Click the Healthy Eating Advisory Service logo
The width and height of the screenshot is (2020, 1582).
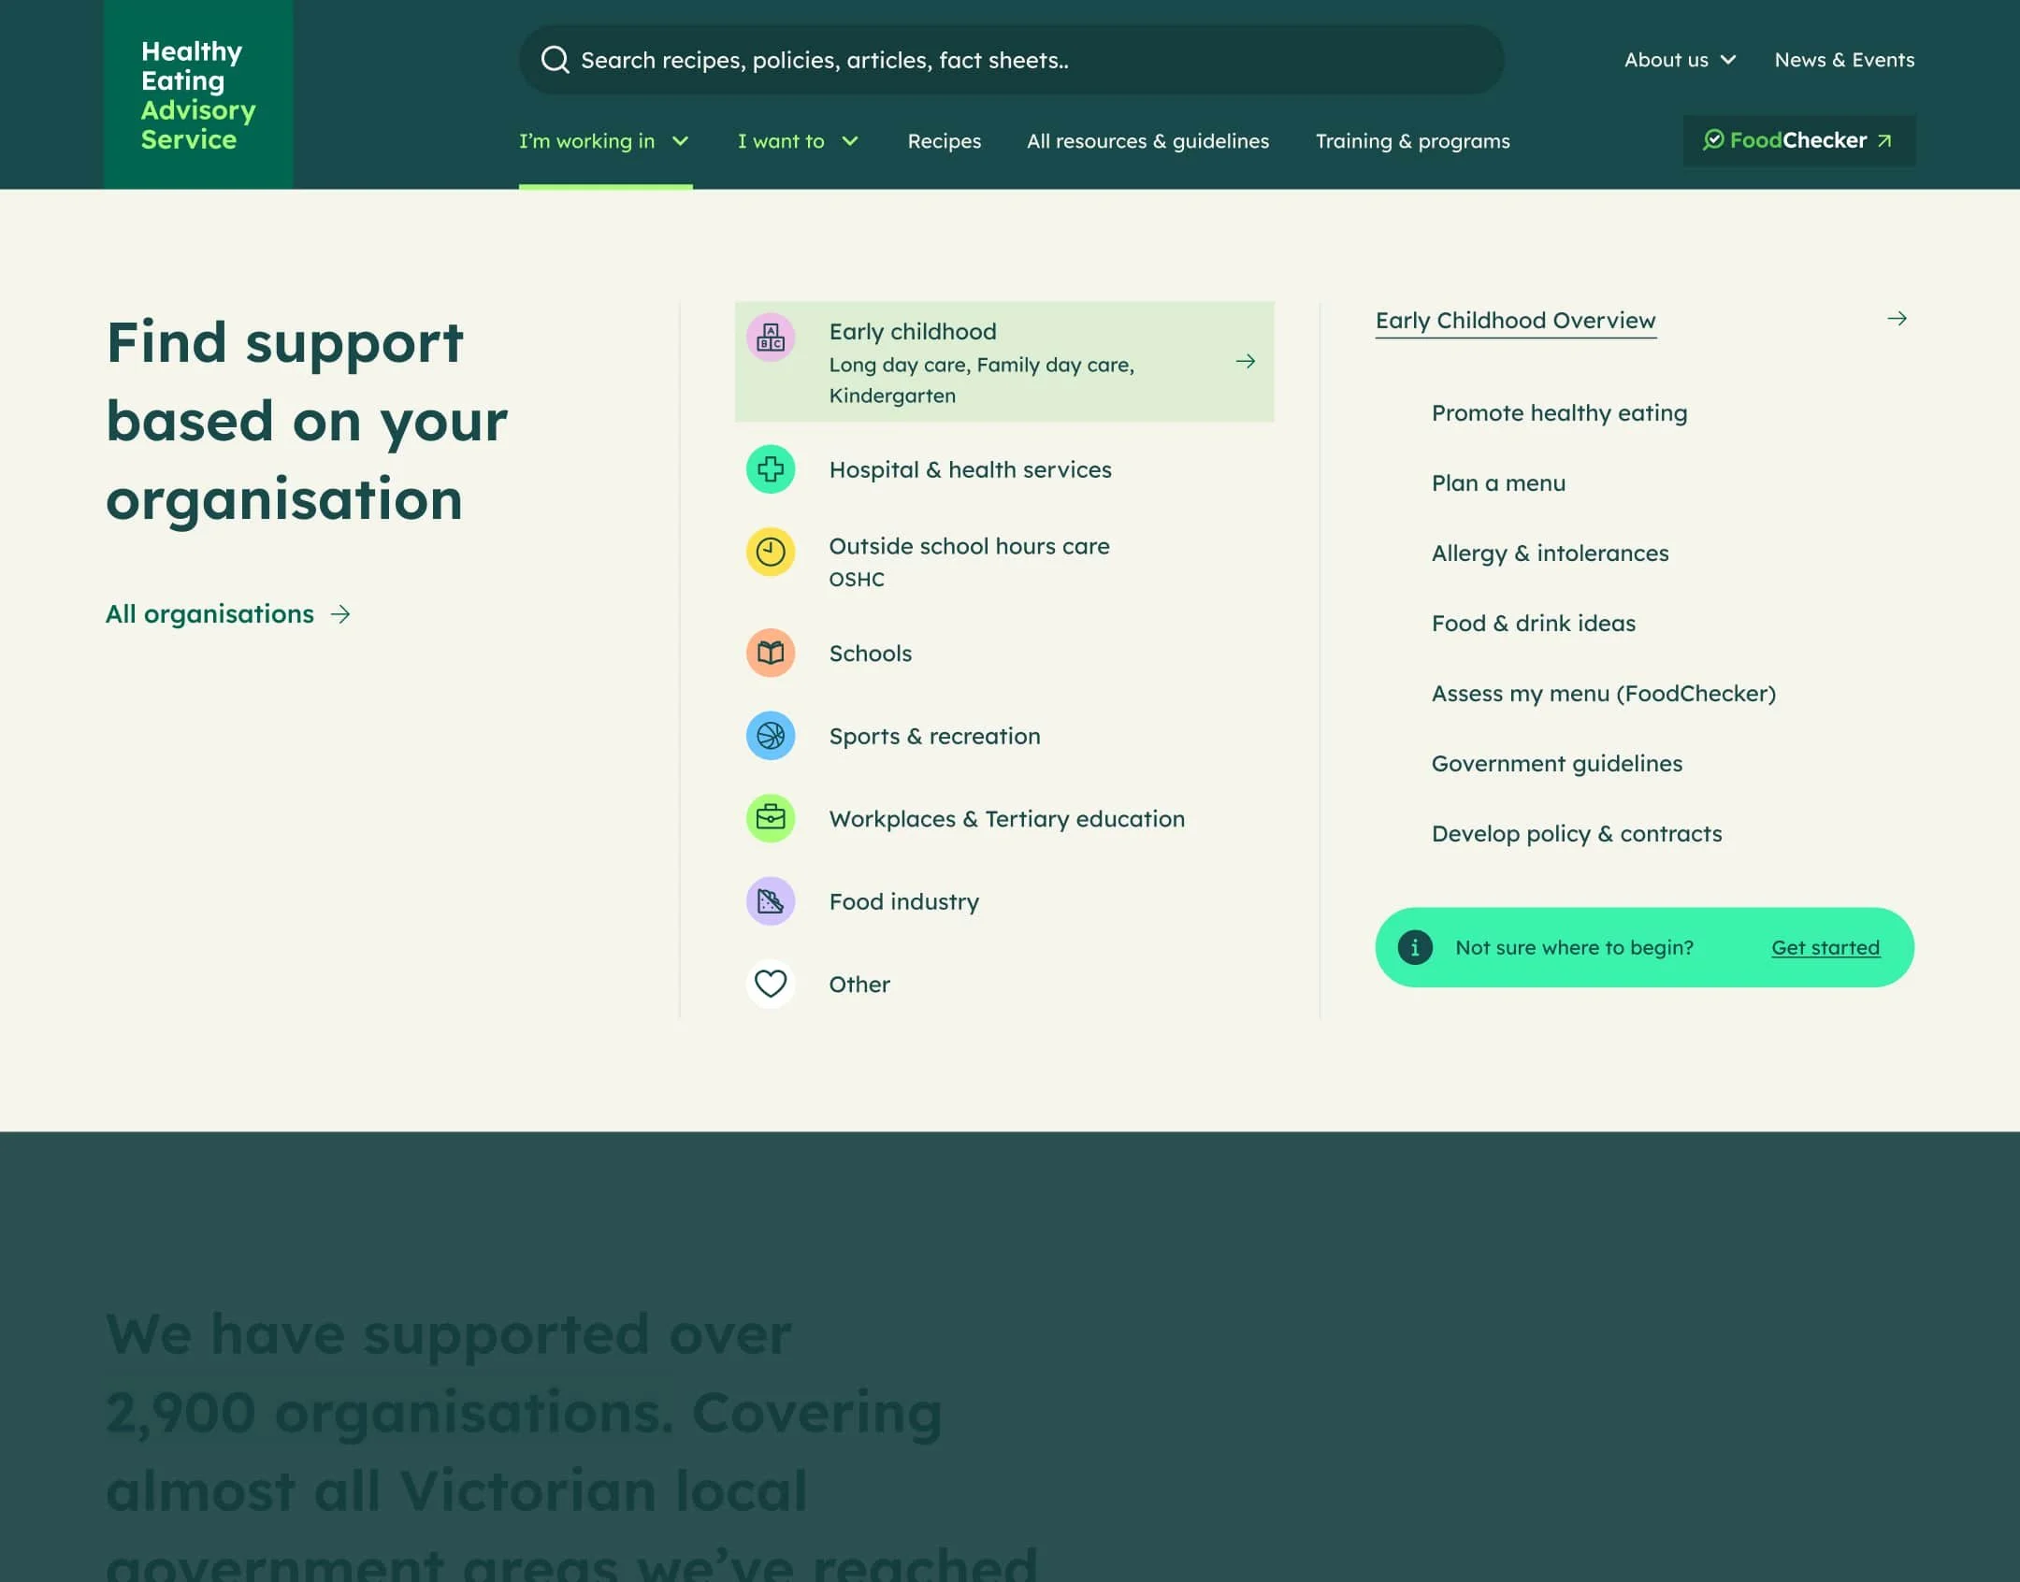(198, 94)
